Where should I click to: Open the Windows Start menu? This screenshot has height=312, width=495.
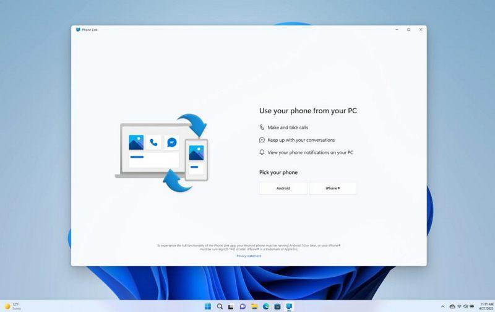208,306
